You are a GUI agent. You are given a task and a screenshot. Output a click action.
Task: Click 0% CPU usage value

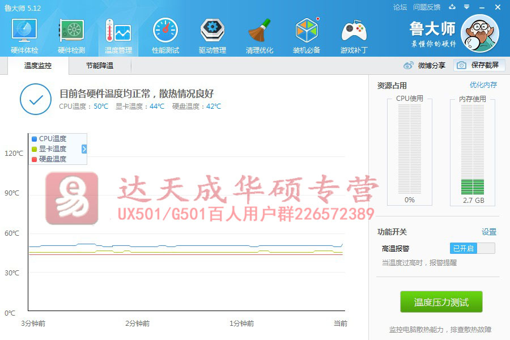coord(410,200)
